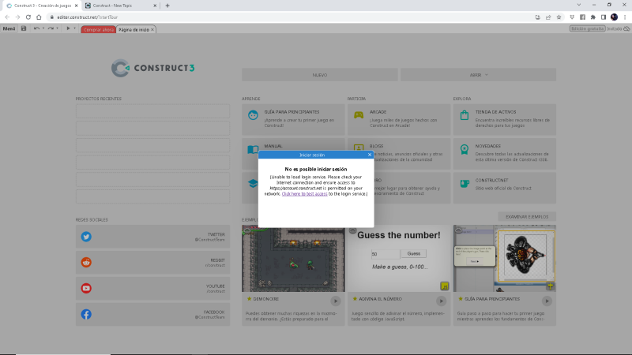Play the Adivina el número example
Viewport: 632px width, 355px height.
[441, 301]
